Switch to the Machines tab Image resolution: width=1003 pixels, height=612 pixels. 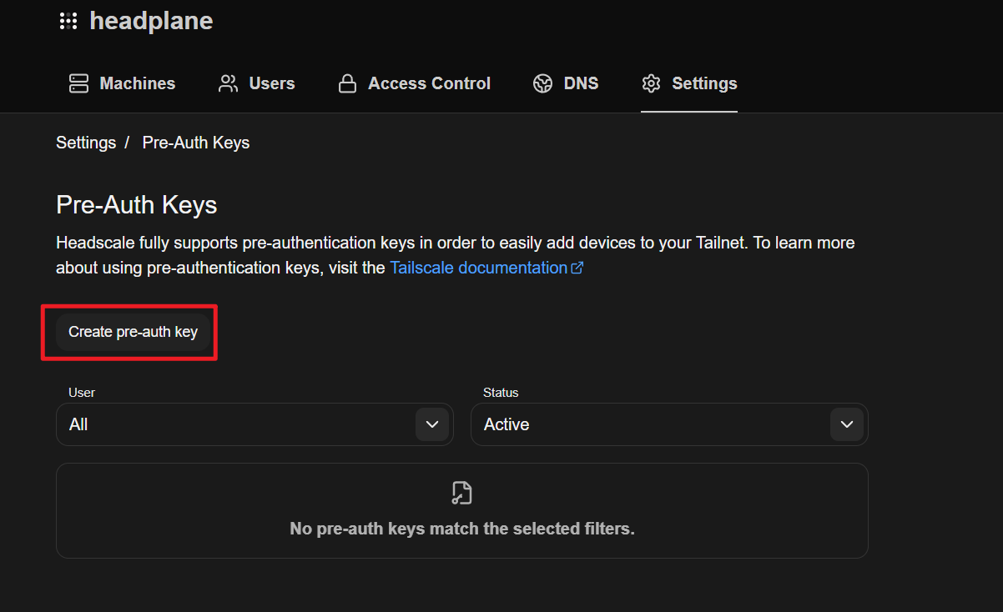click(138, 83)
